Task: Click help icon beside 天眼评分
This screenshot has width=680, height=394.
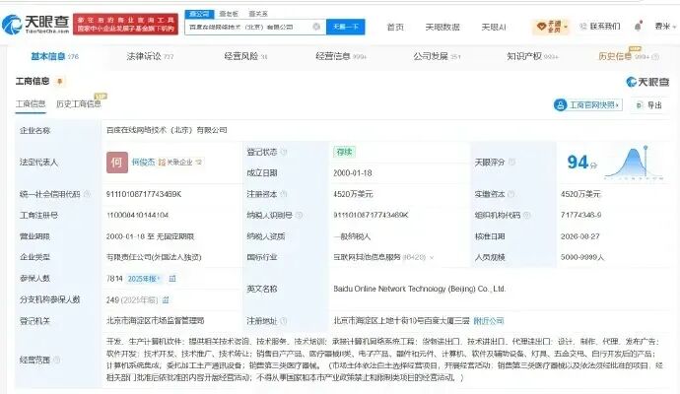Action: click(x=511, y=163)
